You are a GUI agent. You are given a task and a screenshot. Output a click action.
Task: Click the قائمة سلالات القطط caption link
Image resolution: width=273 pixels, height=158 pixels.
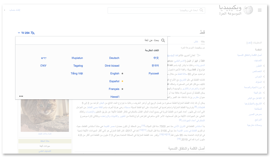pyautogui.click(x=45, y=134)
